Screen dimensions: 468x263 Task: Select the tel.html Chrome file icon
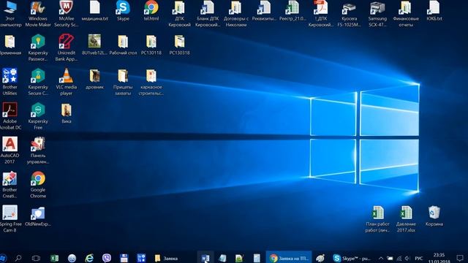(x=151, y=12)
